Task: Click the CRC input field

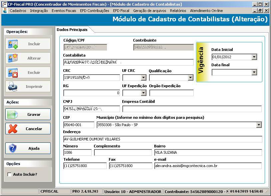Action: pos(92,78)
